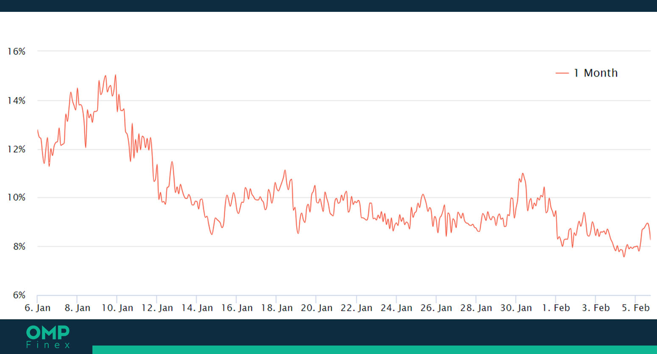Click the OMP Finex logo
Screen dimensions: 657x354
pos(48,337)
